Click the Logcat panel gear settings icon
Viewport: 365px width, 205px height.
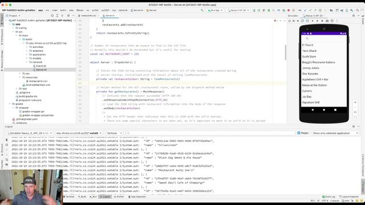point(354,126)
